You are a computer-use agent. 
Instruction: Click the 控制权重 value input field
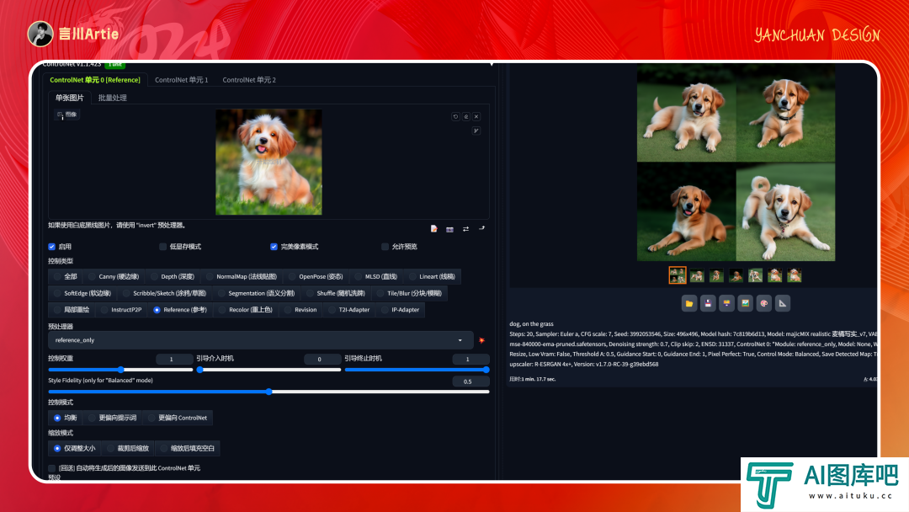point(174,359)
